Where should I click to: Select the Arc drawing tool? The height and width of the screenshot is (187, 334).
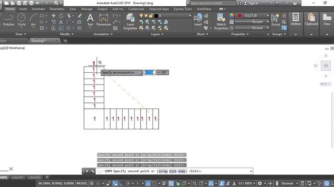(33, 20)
